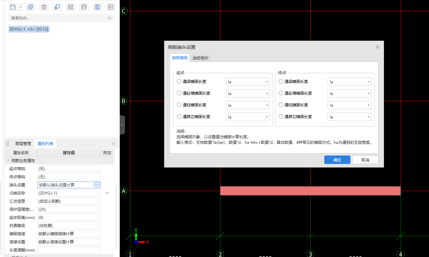The width and height of the screenshot is (429, 257).
Task: Click the 锚固搭接 value field
Action: coord(69,234)
